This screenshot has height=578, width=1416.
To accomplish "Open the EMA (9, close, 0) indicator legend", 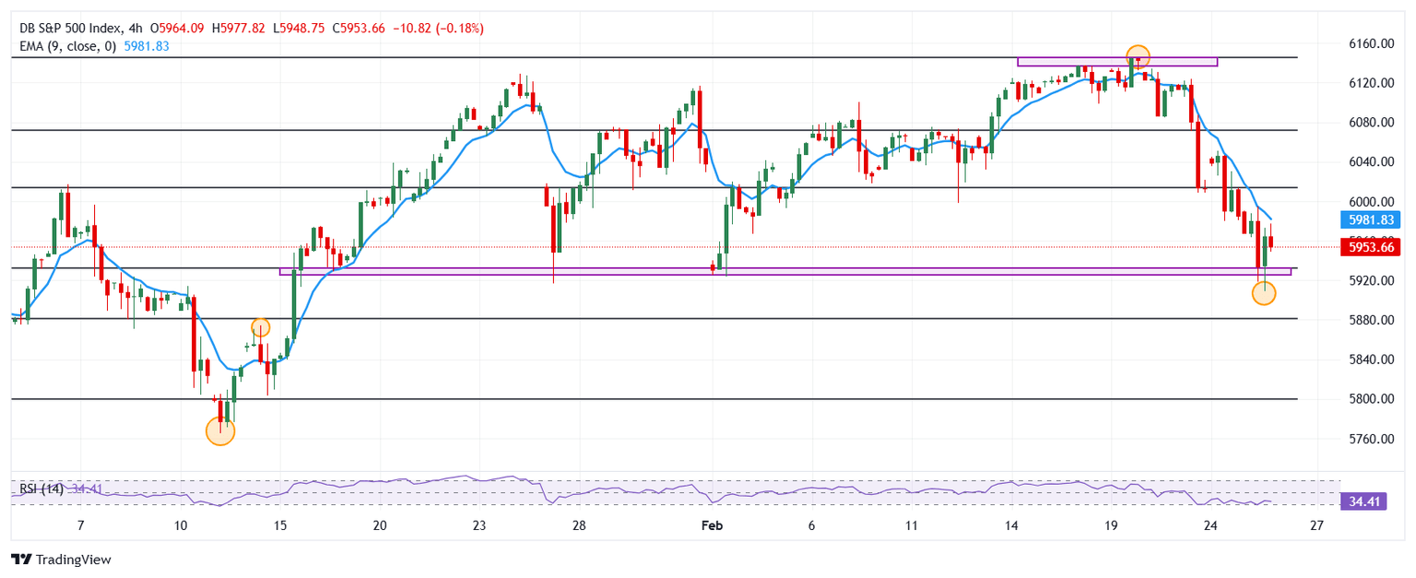I will point(65,45).
